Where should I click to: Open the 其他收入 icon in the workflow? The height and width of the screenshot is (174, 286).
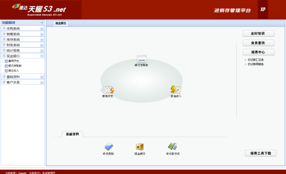click(176, 90)
